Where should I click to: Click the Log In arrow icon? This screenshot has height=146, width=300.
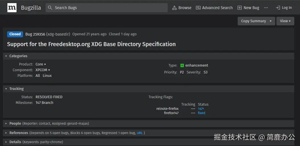click(x=278, y=8)
